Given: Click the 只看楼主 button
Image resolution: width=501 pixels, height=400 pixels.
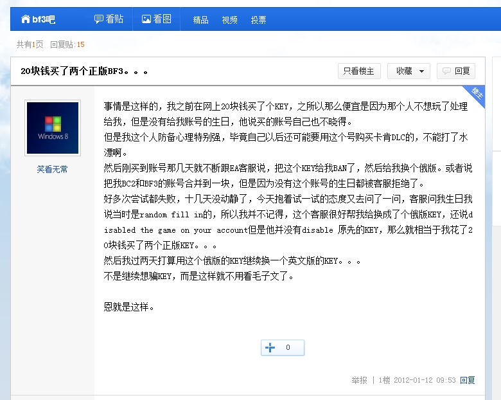Looking at the screenshot, I should point(359,71).
